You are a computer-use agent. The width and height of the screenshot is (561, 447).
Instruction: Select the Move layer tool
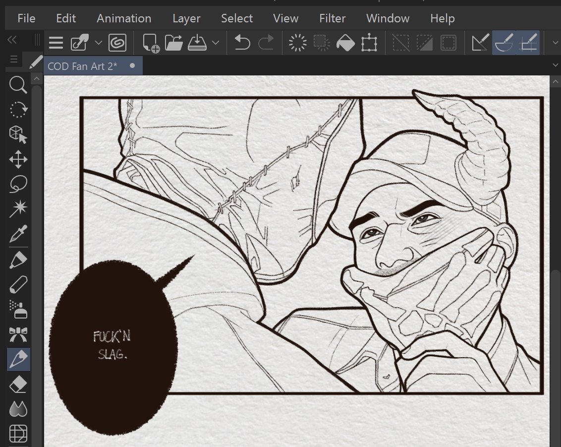(18, 159)
